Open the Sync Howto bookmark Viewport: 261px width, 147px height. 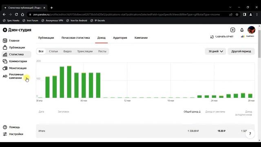pyautogui.click(x=11, y=20)
